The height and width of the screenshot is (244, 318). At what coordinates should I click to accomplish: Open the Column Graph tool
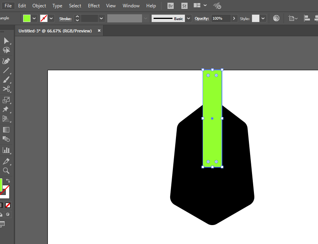tap(6, 150)
